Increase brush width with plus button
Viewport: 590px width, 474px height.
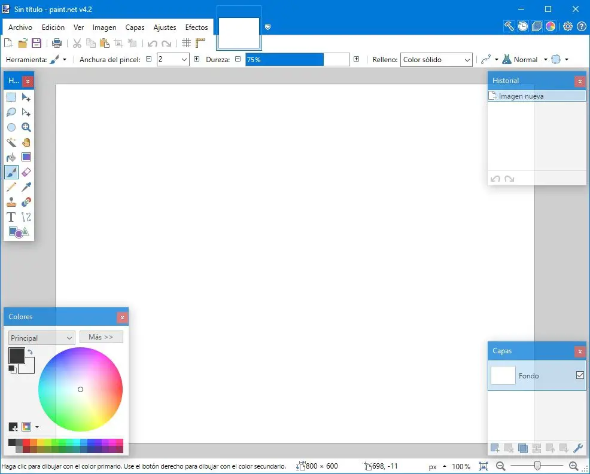(196, 59)
